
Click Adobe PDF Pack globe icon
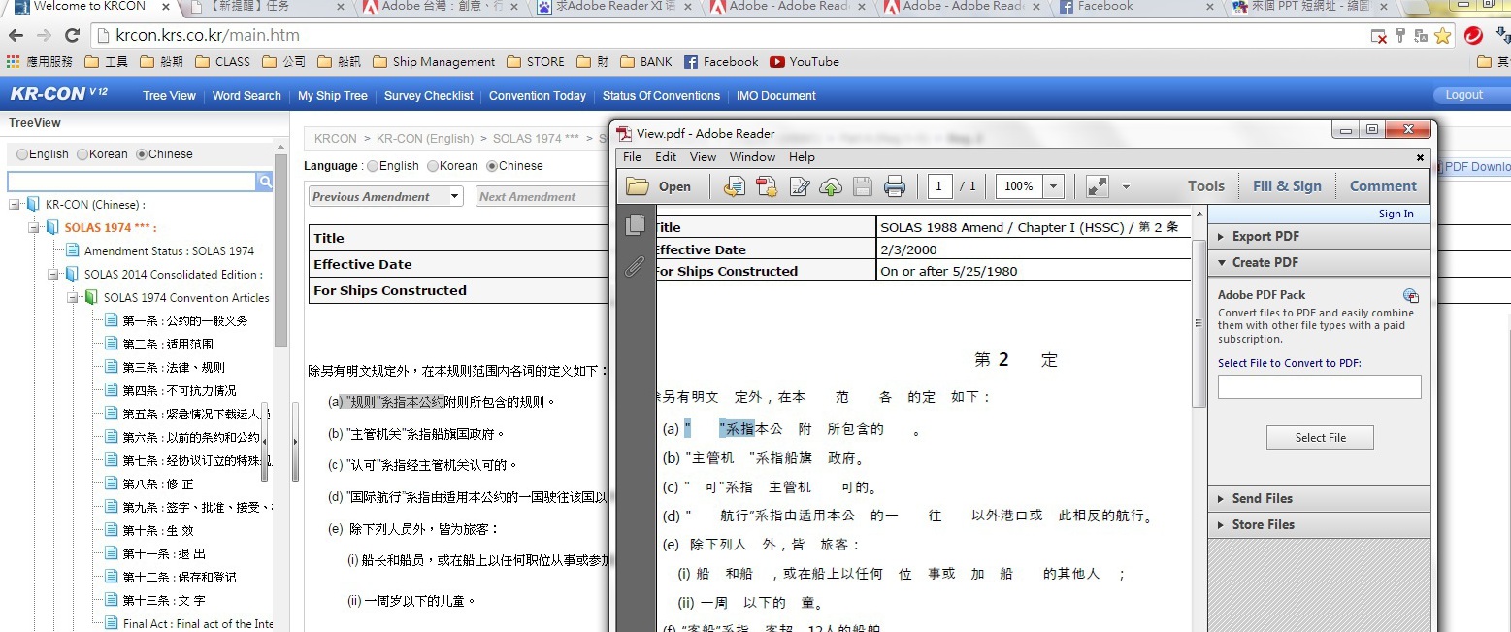tap(1411, 295)
